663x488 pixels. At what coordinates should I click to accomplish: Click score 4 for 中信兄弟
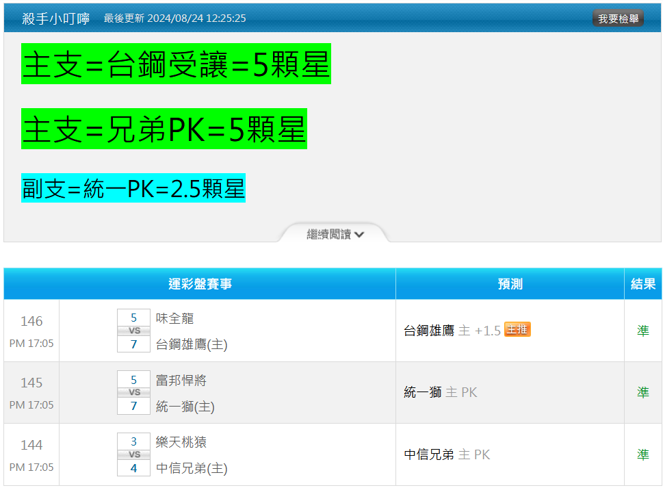pyautogui.click(x=133, y=468)
